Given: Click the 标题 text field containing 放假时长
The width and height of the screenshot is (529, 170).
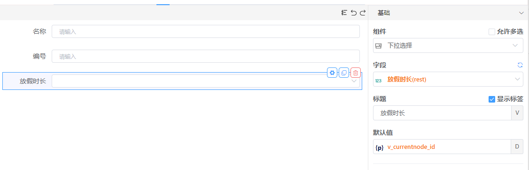Looking at the screenshot, I should point(442,113).
